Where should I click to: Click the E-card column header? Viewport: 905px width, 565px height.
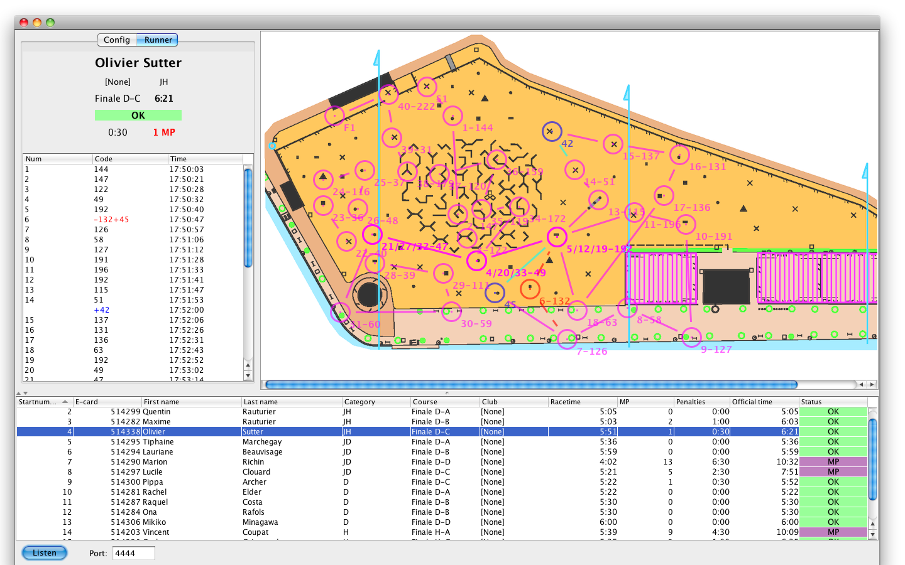(106, 402)
